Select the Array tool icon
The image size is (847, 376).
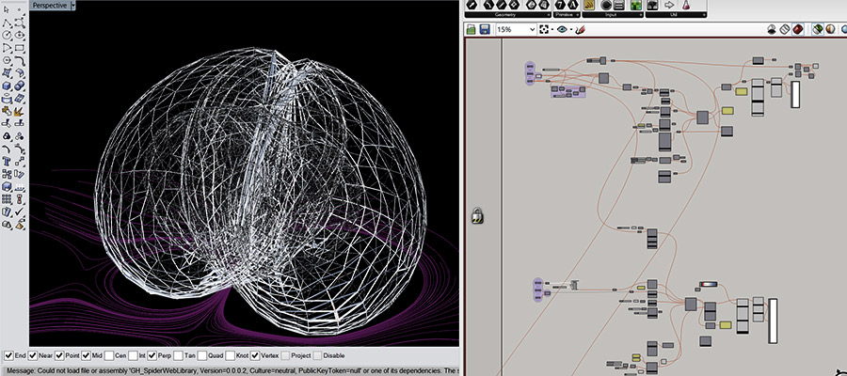coord(7,199)
